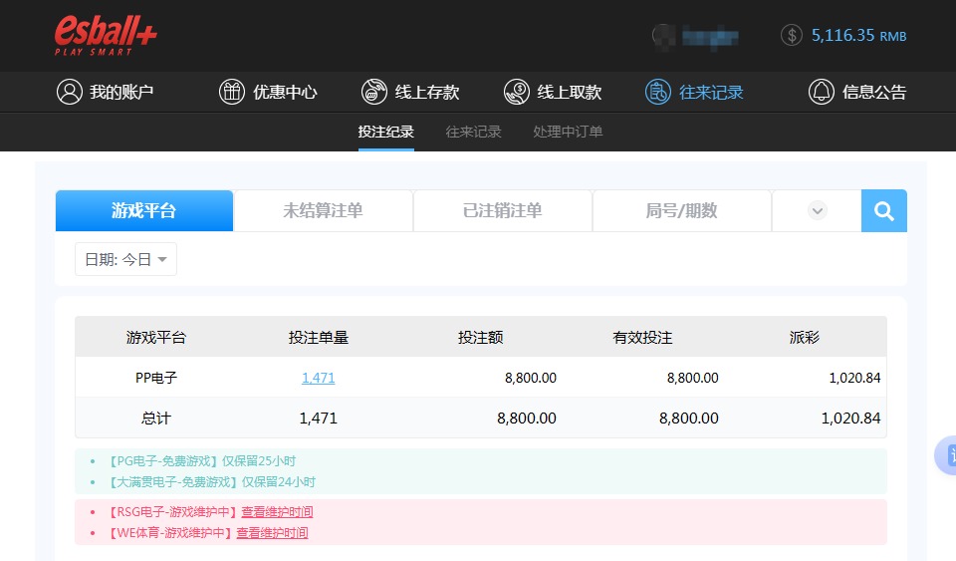Click PP电子 row 派彩 value 1,020.84

click(854, 378)
